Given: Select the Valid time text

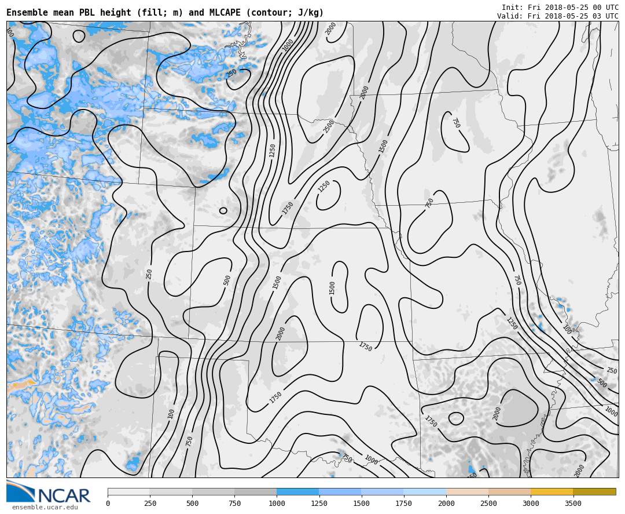Looking at the screenshot, I should point(557,16).
